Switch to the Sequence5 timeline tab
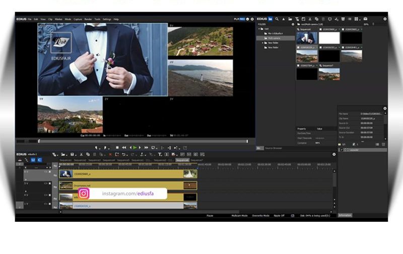The width and height of the screenshot is (403, 254). click(x=123, y=160)
